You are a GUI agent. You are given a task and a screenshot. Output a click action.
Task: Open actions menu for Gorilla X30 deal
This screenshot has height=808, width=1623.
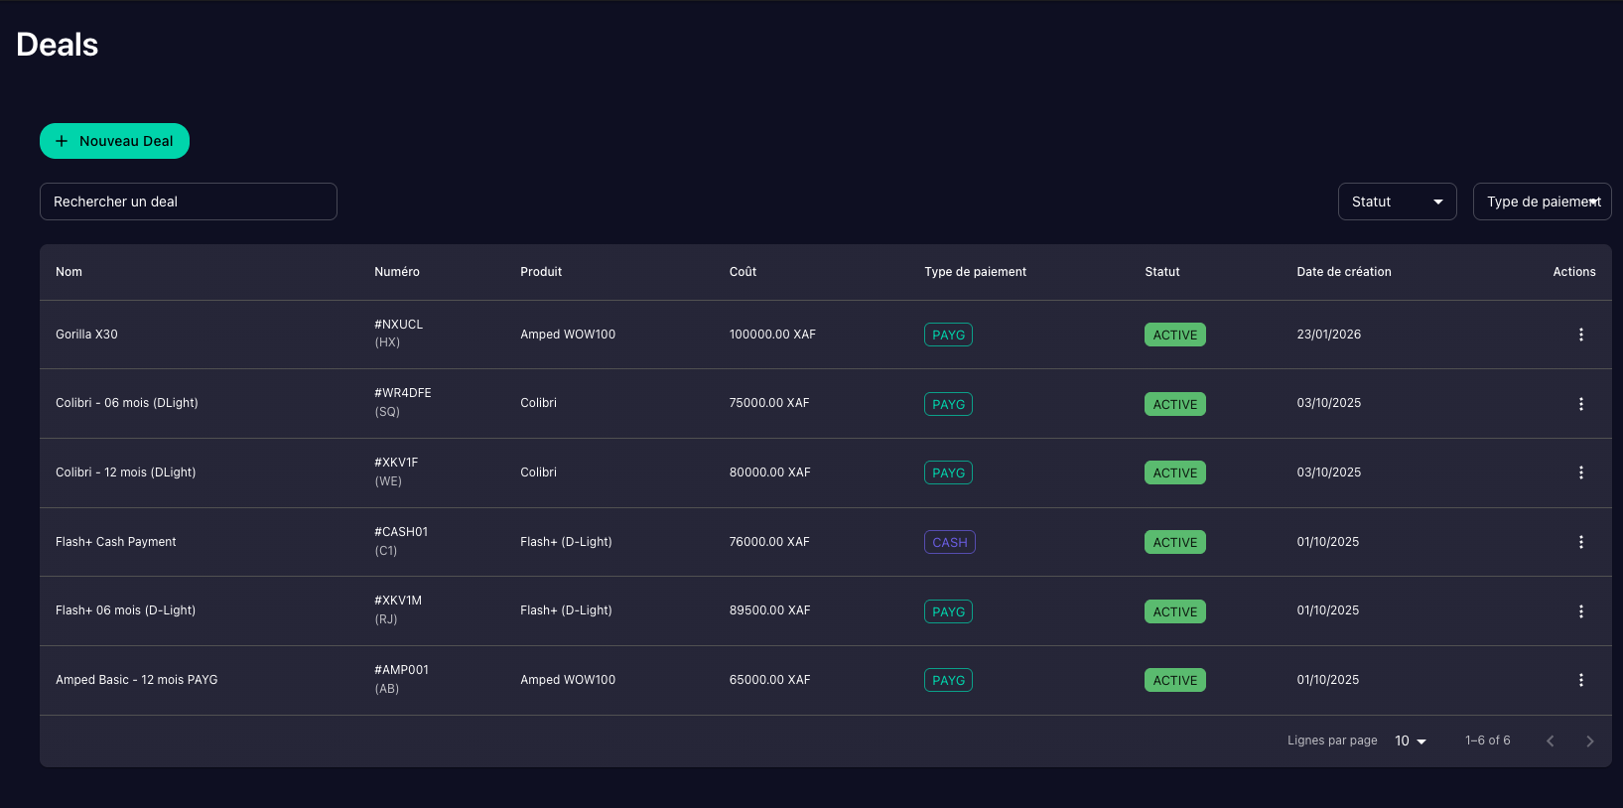(1580, 335)
